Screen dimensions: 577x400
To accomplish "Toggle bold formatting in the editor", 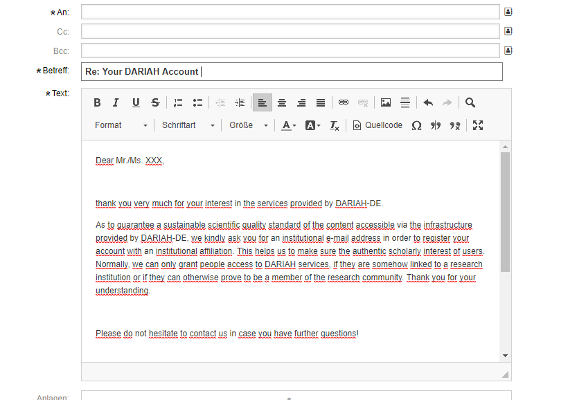I will coord(97,102).
